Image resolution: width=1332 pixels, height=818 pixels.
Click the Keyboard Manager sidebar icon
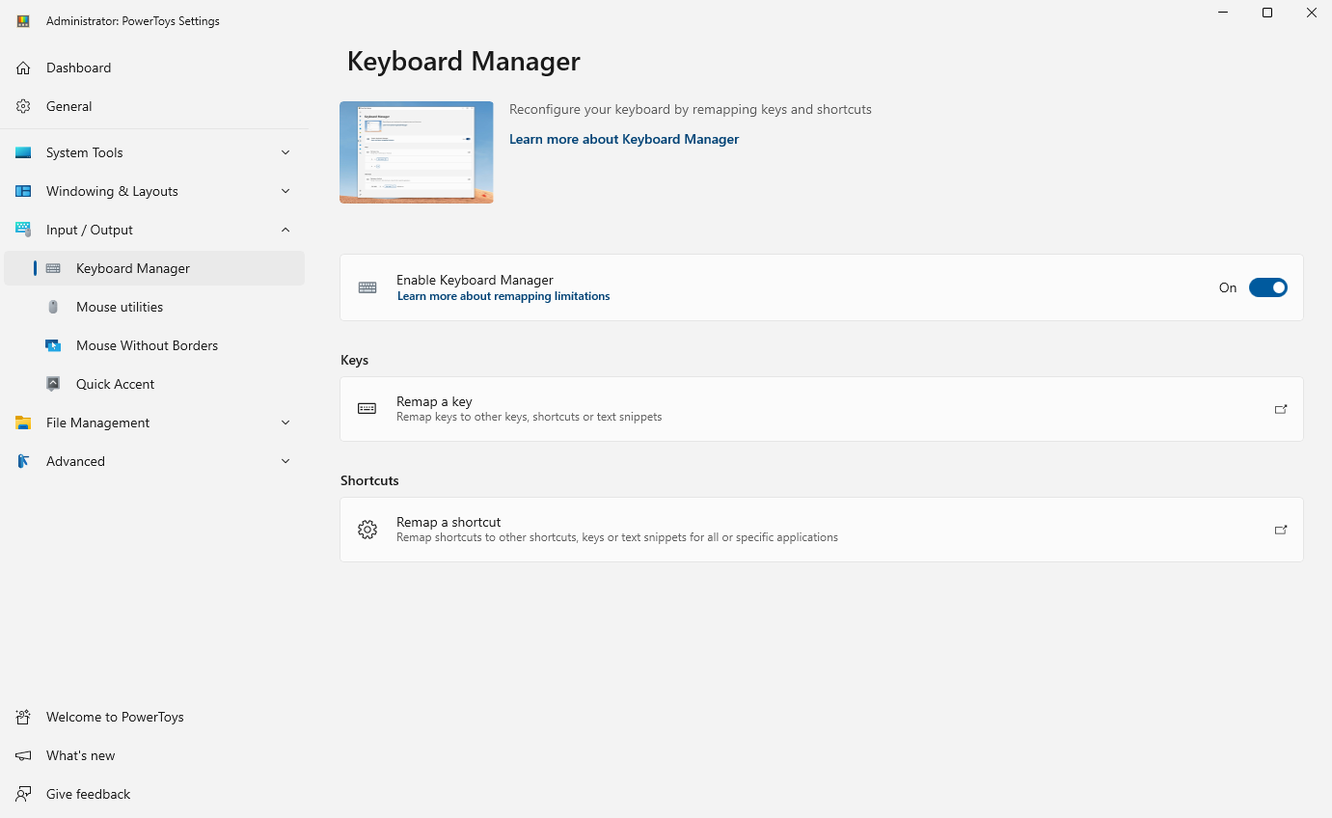tap(53, 268)
